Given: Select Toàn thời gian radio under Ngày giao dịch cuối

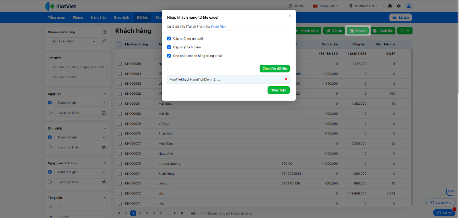Looking at the screenshot, I should pos(50,172).
